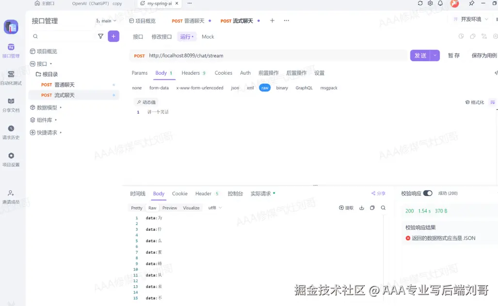Open the 接口管理 sidebar icon
The height and width of the screenshot is (306, 498).
11,51
